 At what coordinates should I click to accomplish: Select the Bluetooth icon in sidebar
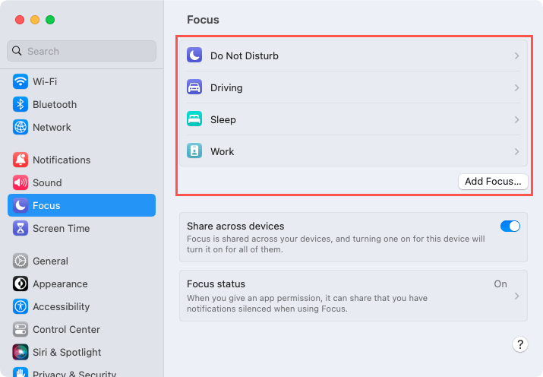pyautogui.click(x=21, y=104)
